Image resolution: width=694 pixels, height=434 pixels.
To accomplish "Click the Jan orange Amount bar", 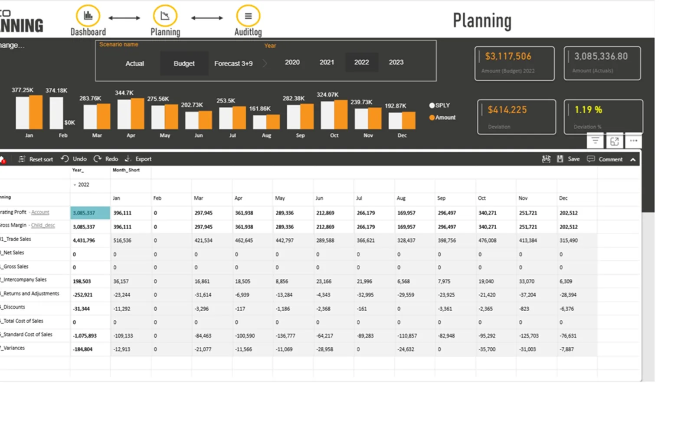I will coord(36,112).
